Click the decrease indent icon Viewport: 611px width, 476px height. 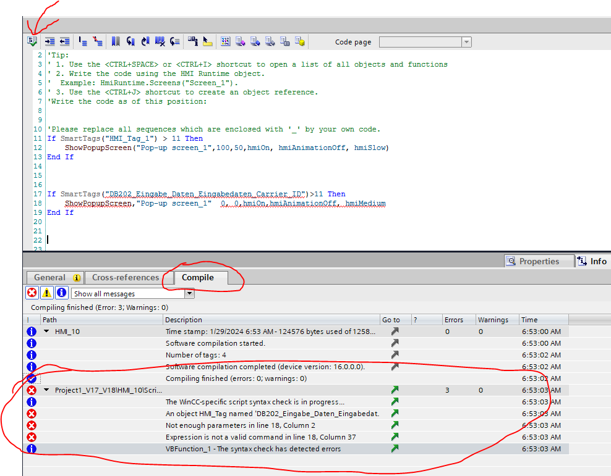click(x=64, y=41)
